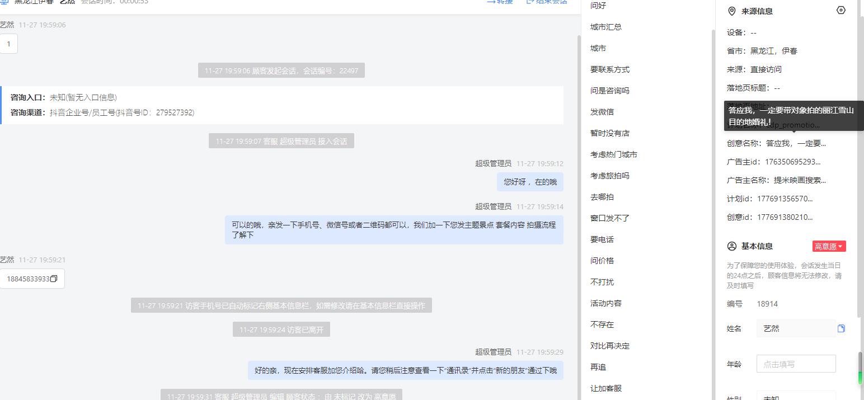Select quick reply 活动内容

tap(606, 303)
